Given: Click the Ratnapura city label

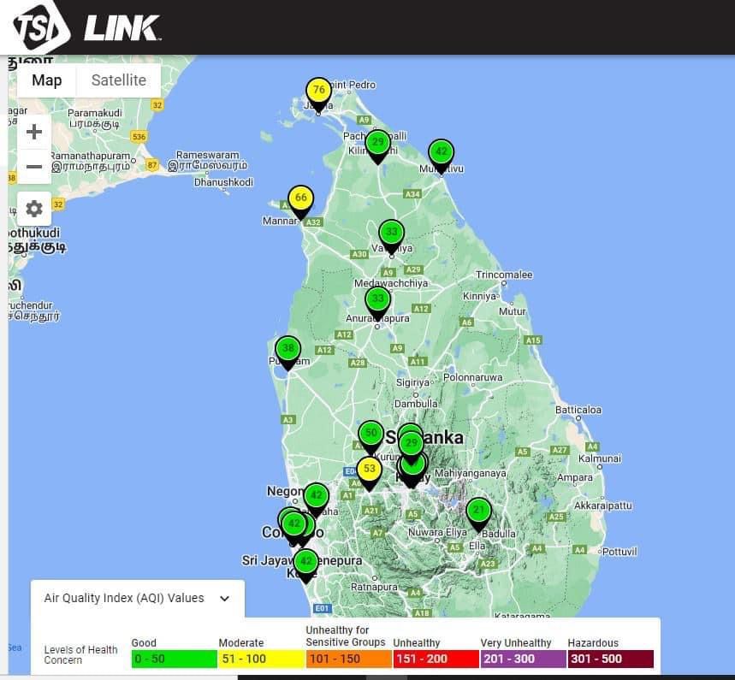Looking at the screenshot, I should (x=374, y=587).
